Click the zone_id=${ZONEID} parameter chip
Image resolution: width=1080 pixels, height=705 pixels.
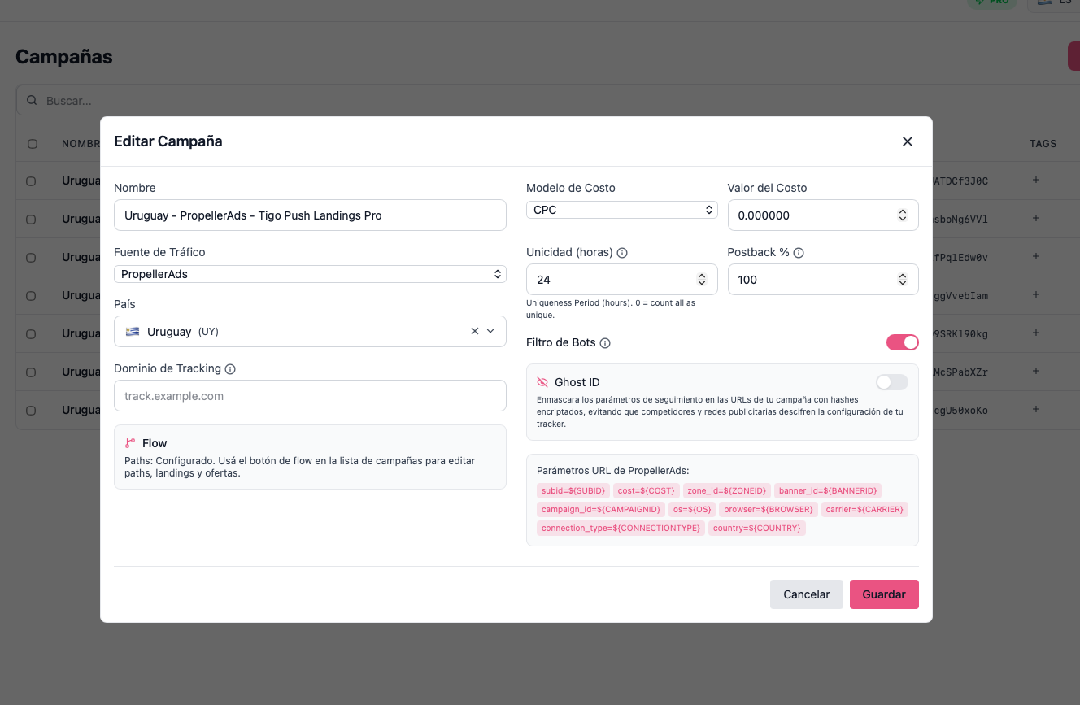tap(727, 491)
